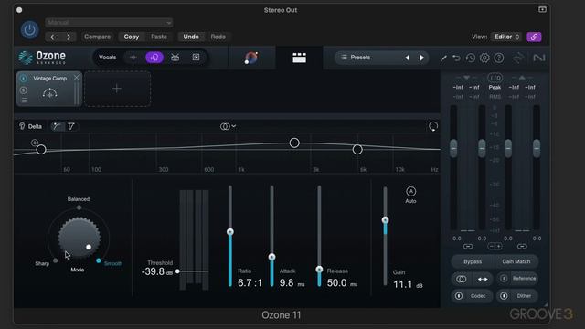Select the Balanced mode dot
Viewport: 585px width, 329px height.
tap(79, 207)
